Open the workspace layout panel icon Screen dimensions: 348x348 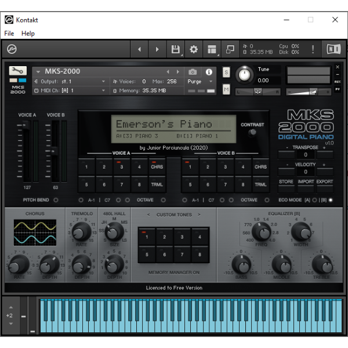[x=212, y=49]
